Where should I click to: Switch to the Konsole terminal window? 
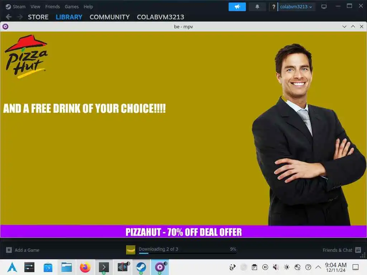click(x=104, y=267)
